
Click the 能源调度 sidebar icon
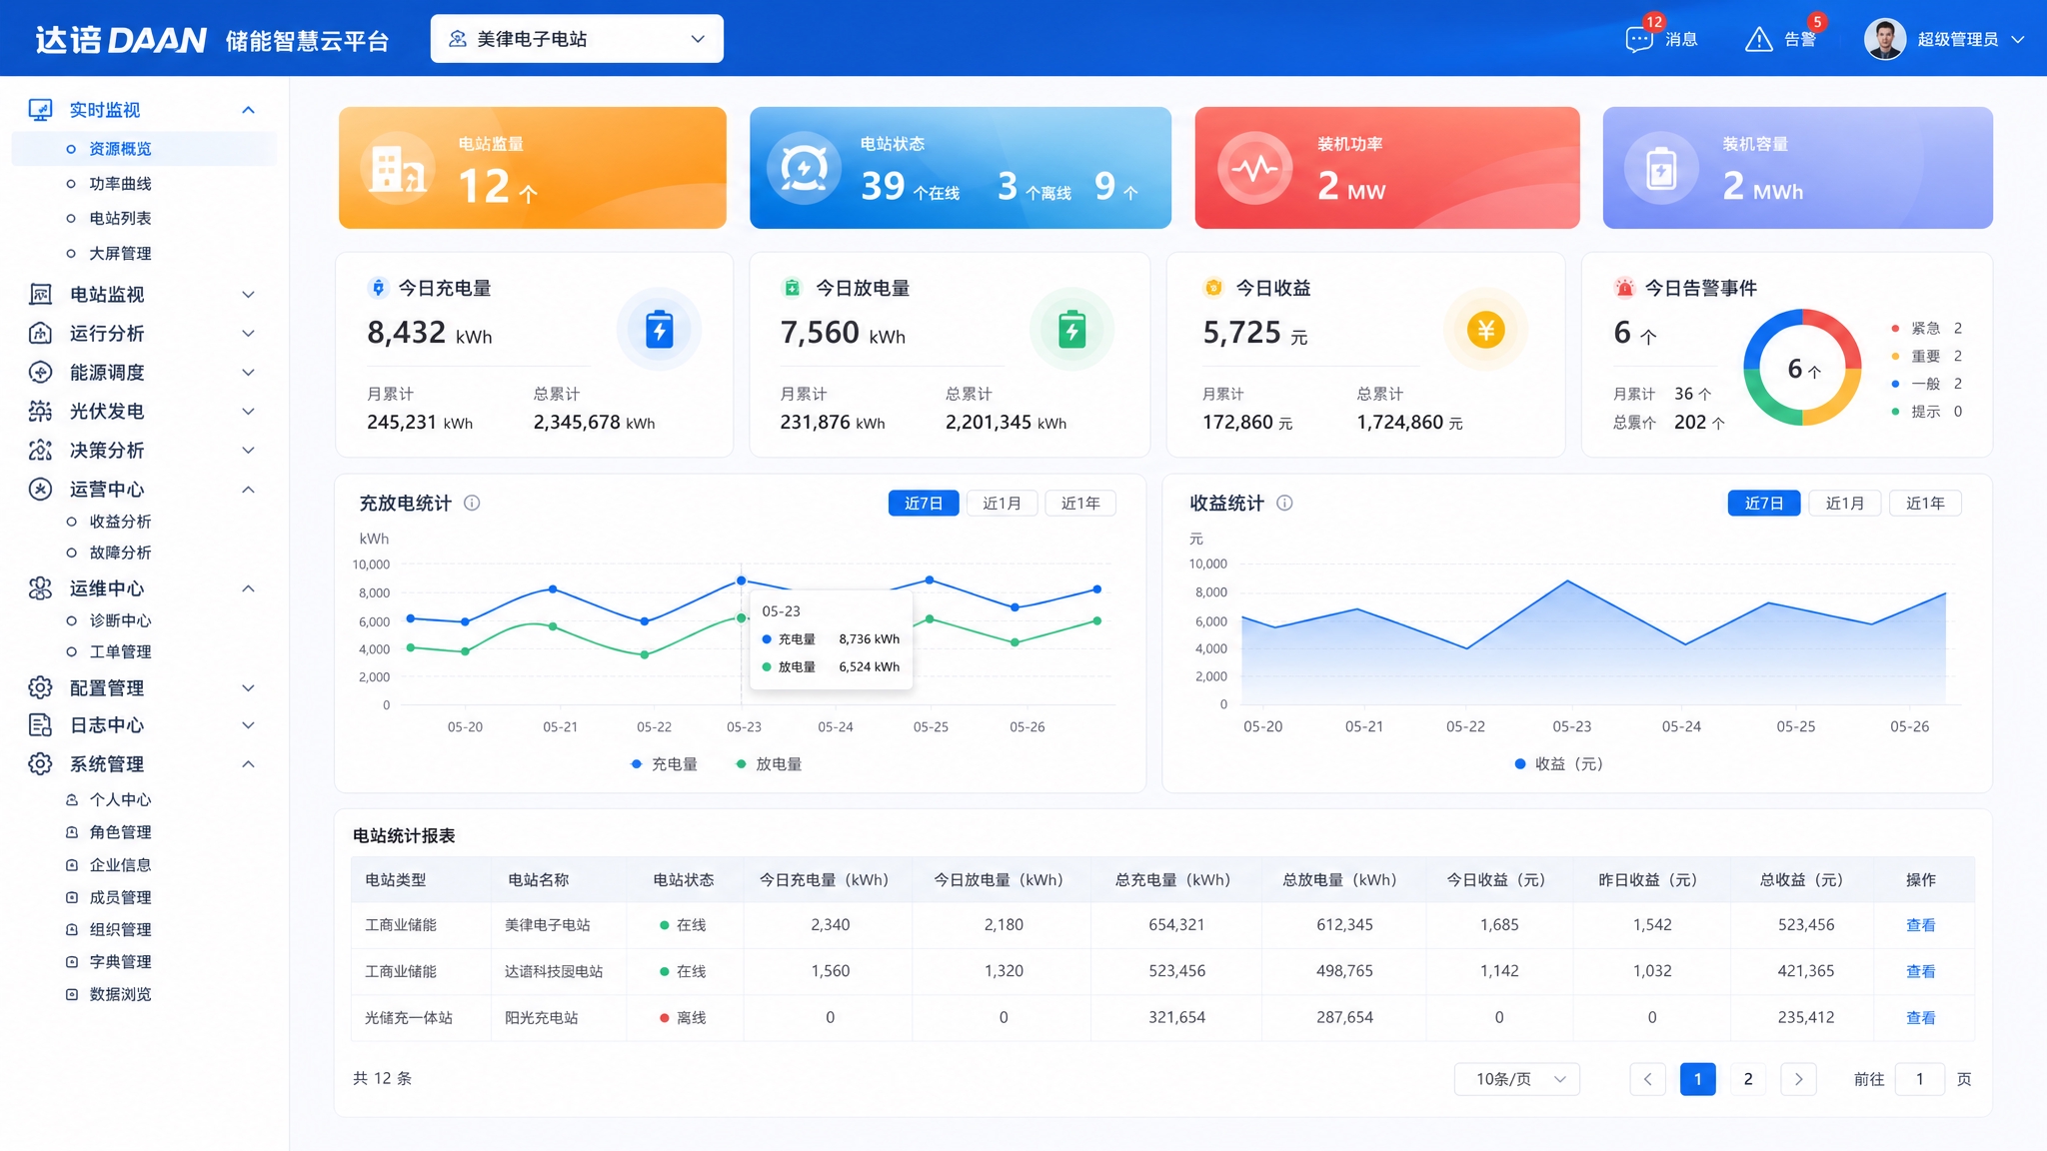(x=40, y=372)
